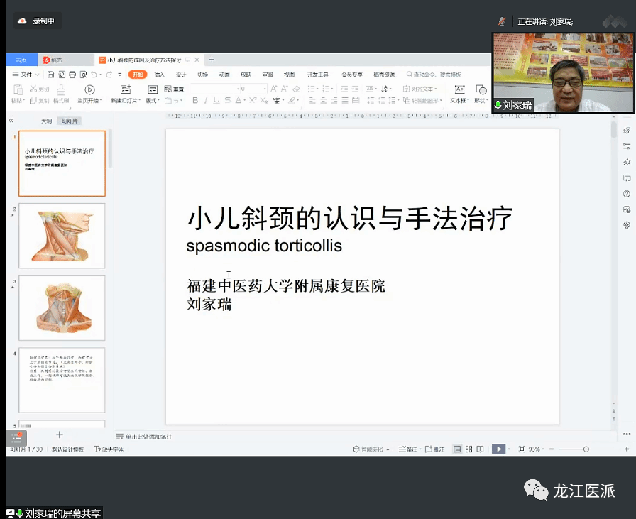636x519 pixels.
Task: Click the Save icon in quick access toolbar
Action: click(x=51, y=75)
